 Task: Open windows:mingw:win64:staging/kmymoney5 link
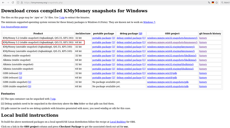[171, 51]
